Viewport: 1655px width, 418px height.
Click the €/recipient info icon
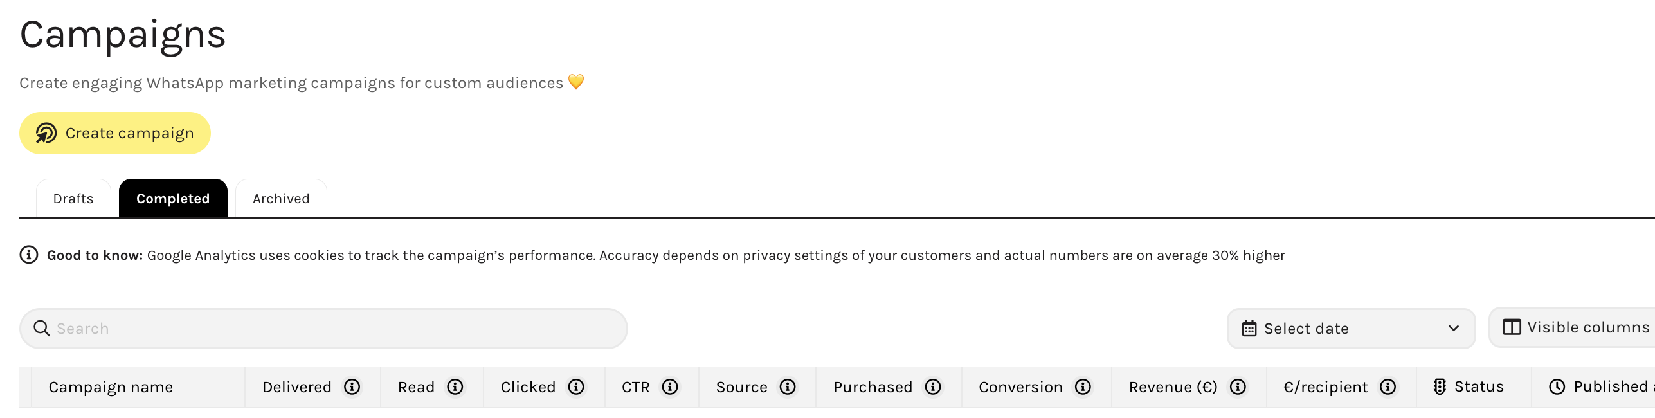click(x=1388, y=387)
